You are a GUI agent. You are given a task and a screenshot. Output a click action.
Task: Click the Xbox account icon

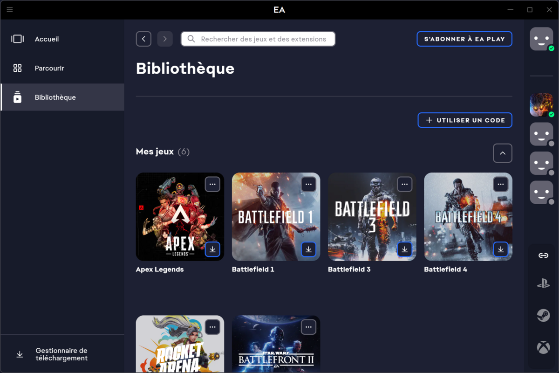click(543, 347)
